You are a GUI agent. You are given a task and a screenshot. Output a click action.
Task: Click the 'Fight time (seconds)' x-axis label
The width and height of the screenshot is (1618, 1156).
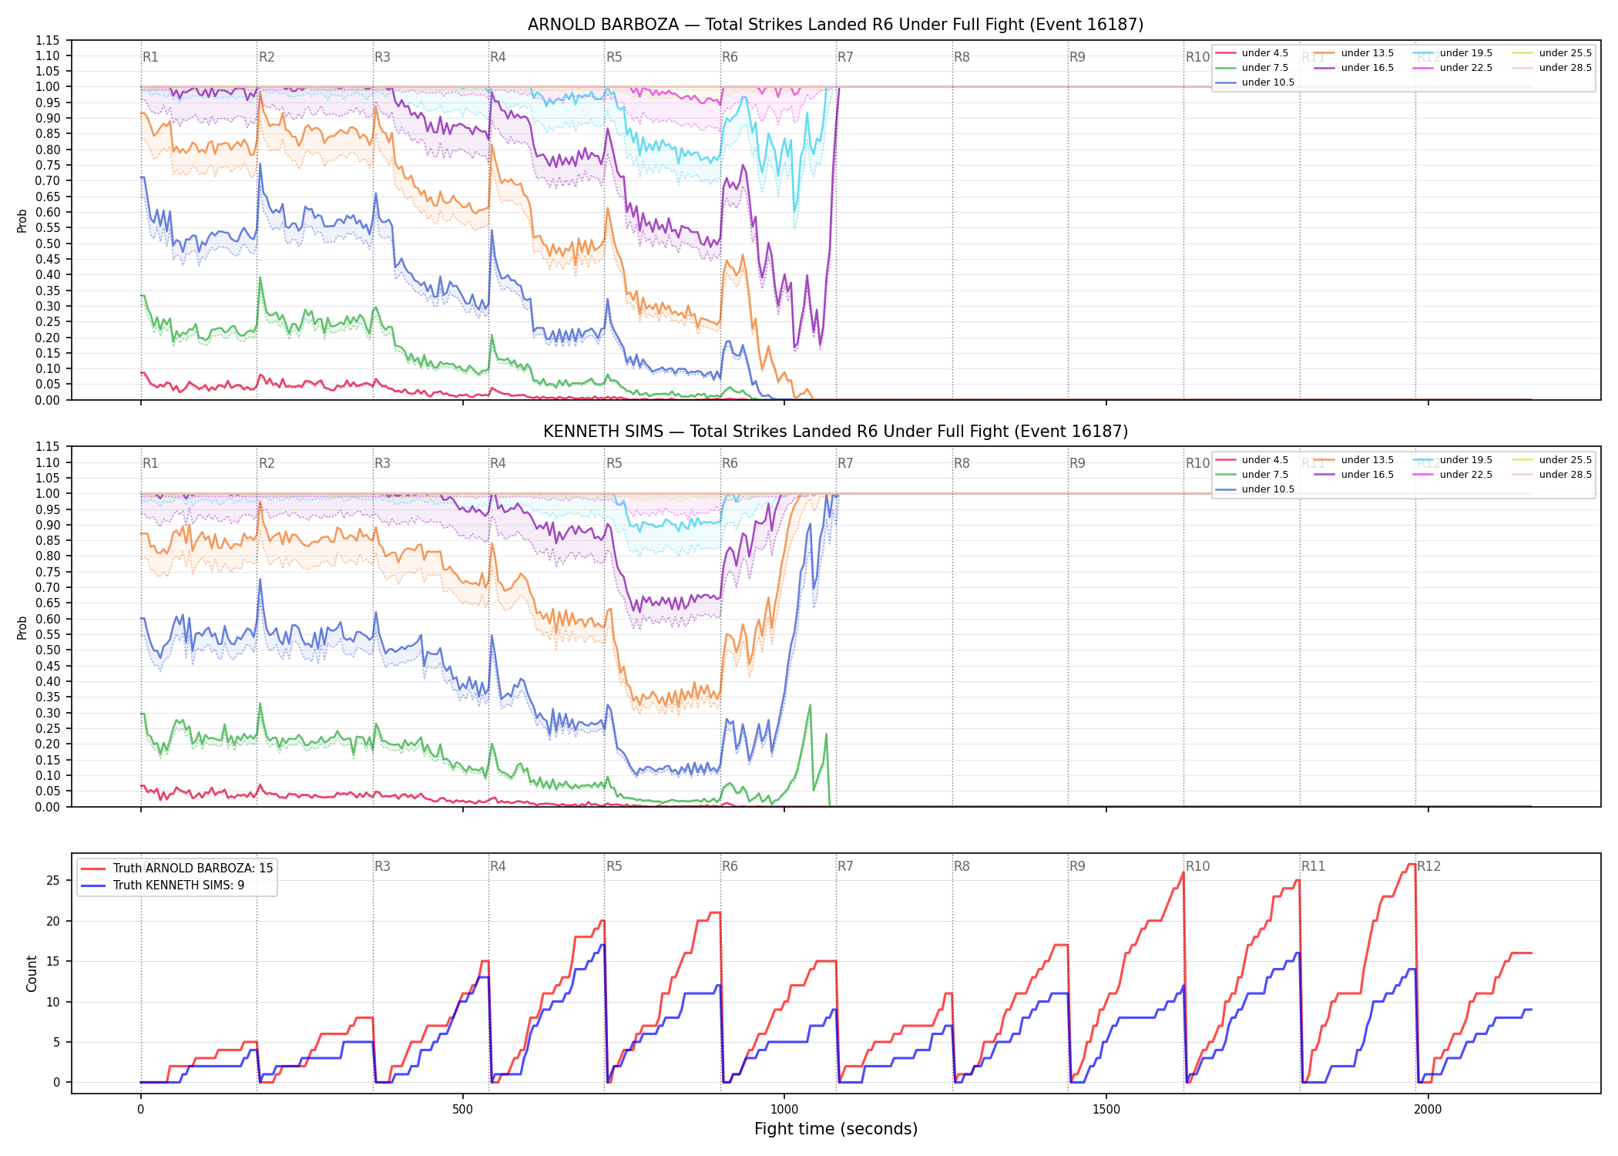tap(836, 1129)
